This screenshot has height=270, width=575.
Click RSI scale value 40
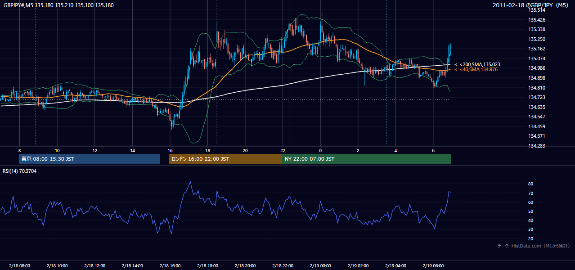(530, 220)
